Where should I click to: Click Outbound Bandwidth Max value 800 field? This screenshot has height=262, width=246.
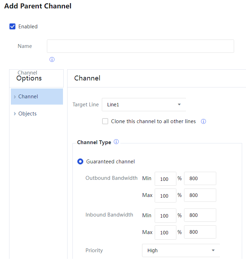tap(200, 195)
